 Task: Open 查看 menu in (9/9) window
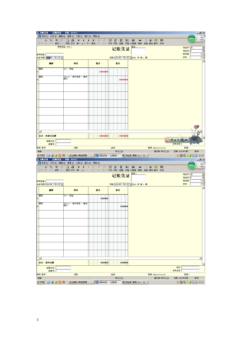coord(71,163)
